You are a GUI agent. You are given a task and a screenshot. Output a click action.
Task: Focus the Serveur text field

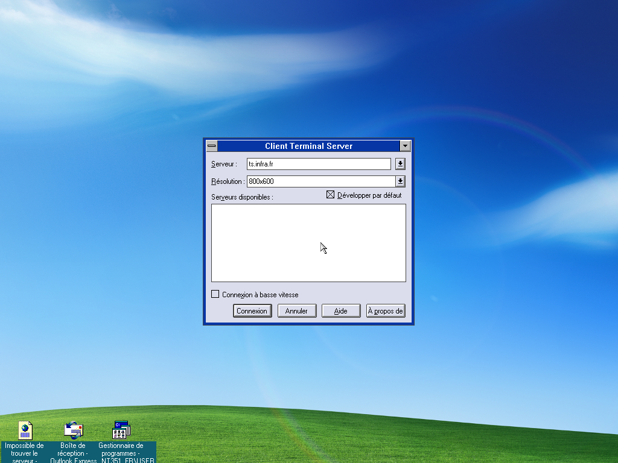click(x=319, y=164)
